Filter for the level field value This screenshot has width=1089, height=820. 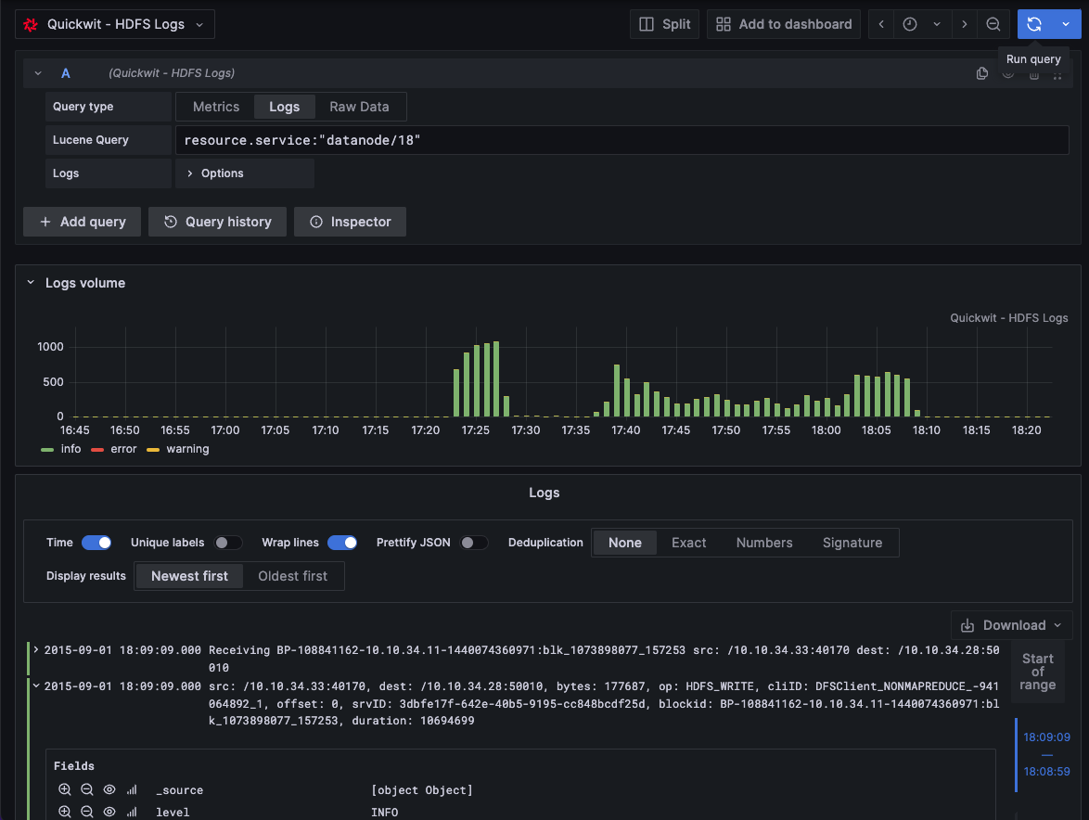pos(63,812)
